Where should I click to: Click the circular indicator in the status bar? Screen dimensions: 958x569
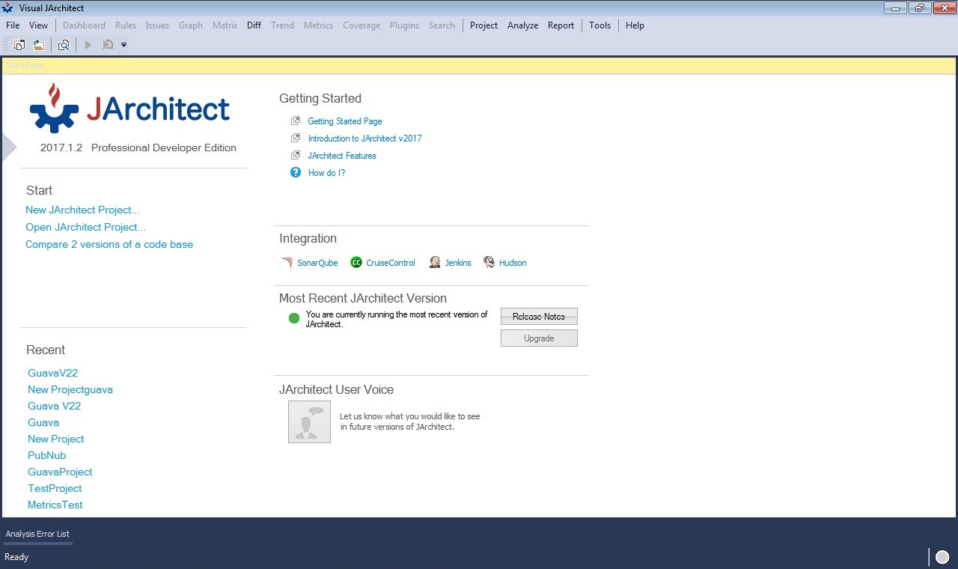tap(942, 557)
